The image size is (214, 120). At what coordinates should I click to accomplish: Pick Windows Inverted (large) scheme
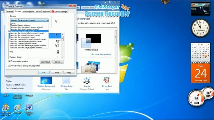(x=29, y=41)
